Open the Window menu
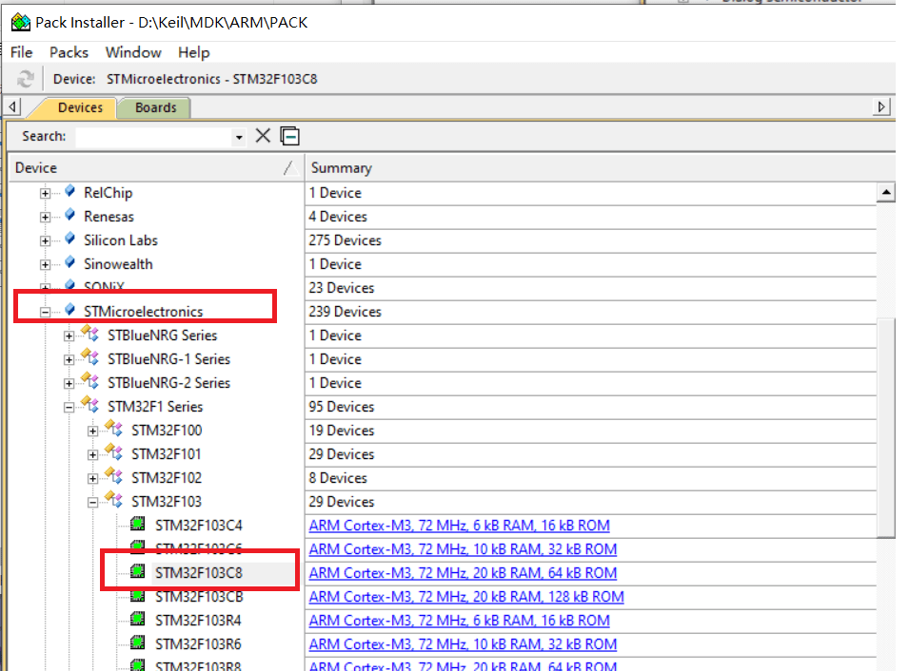Screen dimensions: 909x671 tap(133, 52)
